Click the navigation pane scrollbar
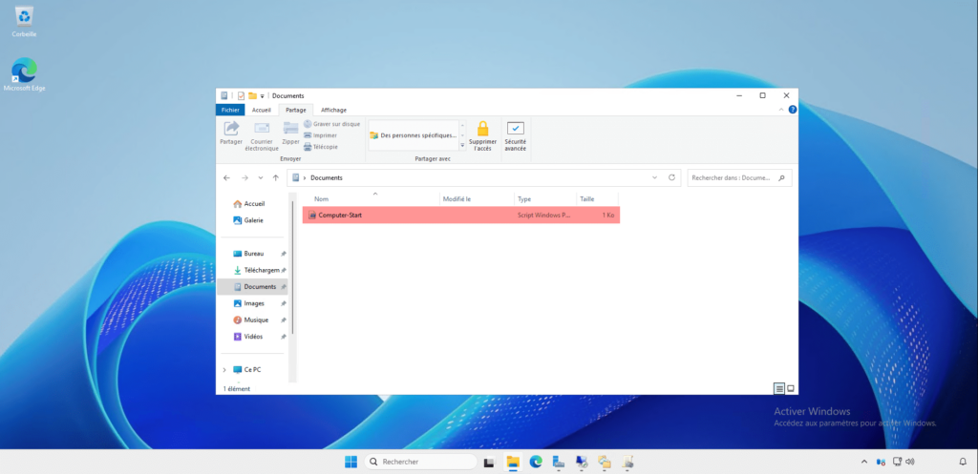This screenshot has width=978, height=474. point(292,268)
